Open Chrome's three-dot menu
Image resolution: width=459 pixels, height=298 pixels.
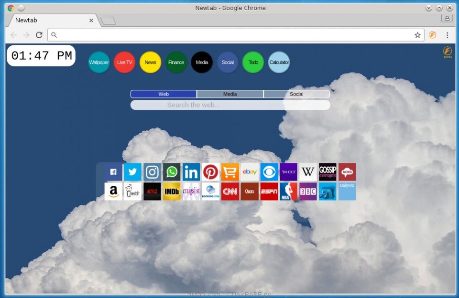click(448, 35)
